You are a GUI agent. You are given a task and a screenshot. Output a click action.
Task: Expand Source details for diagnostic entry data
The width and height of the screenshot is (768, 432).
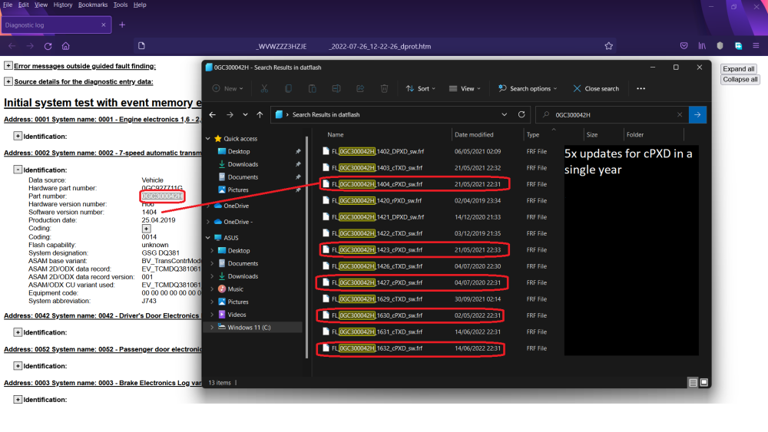(8, 81)
